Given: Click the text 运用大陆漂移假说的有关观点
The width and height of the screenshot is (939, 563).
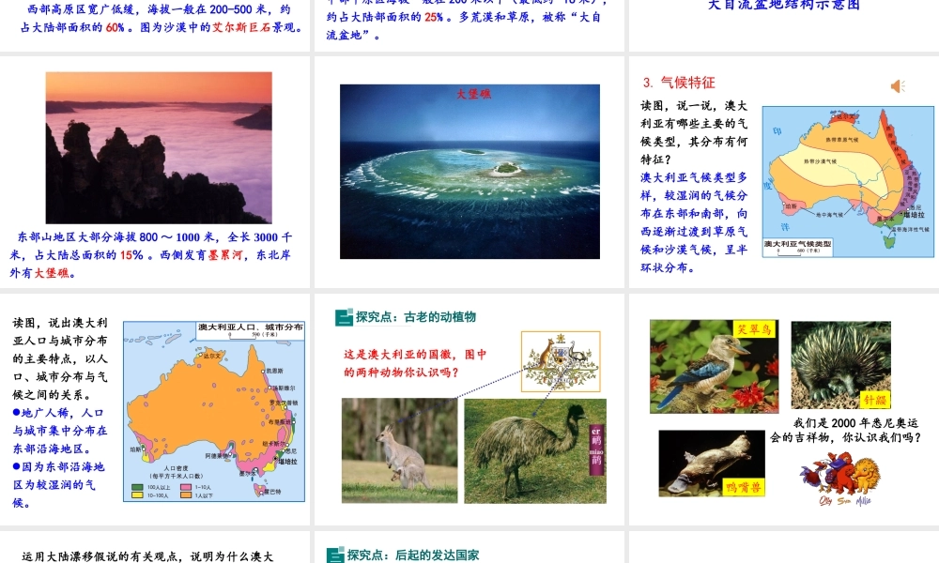Looking at the screenshot, I should [x=147, y=556].
